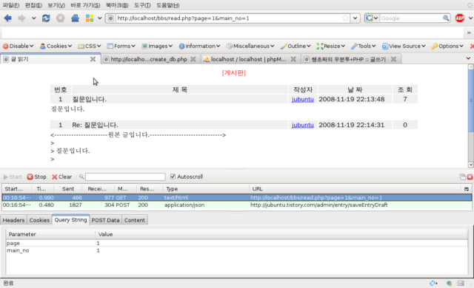Click the sync icon in status bar
The image size is (474, 288).
click(x=433, y=283)
